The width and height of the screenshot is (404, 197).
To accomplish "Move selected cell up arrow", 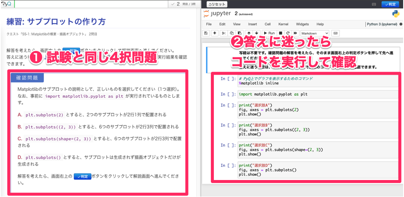I will [249, 33].
